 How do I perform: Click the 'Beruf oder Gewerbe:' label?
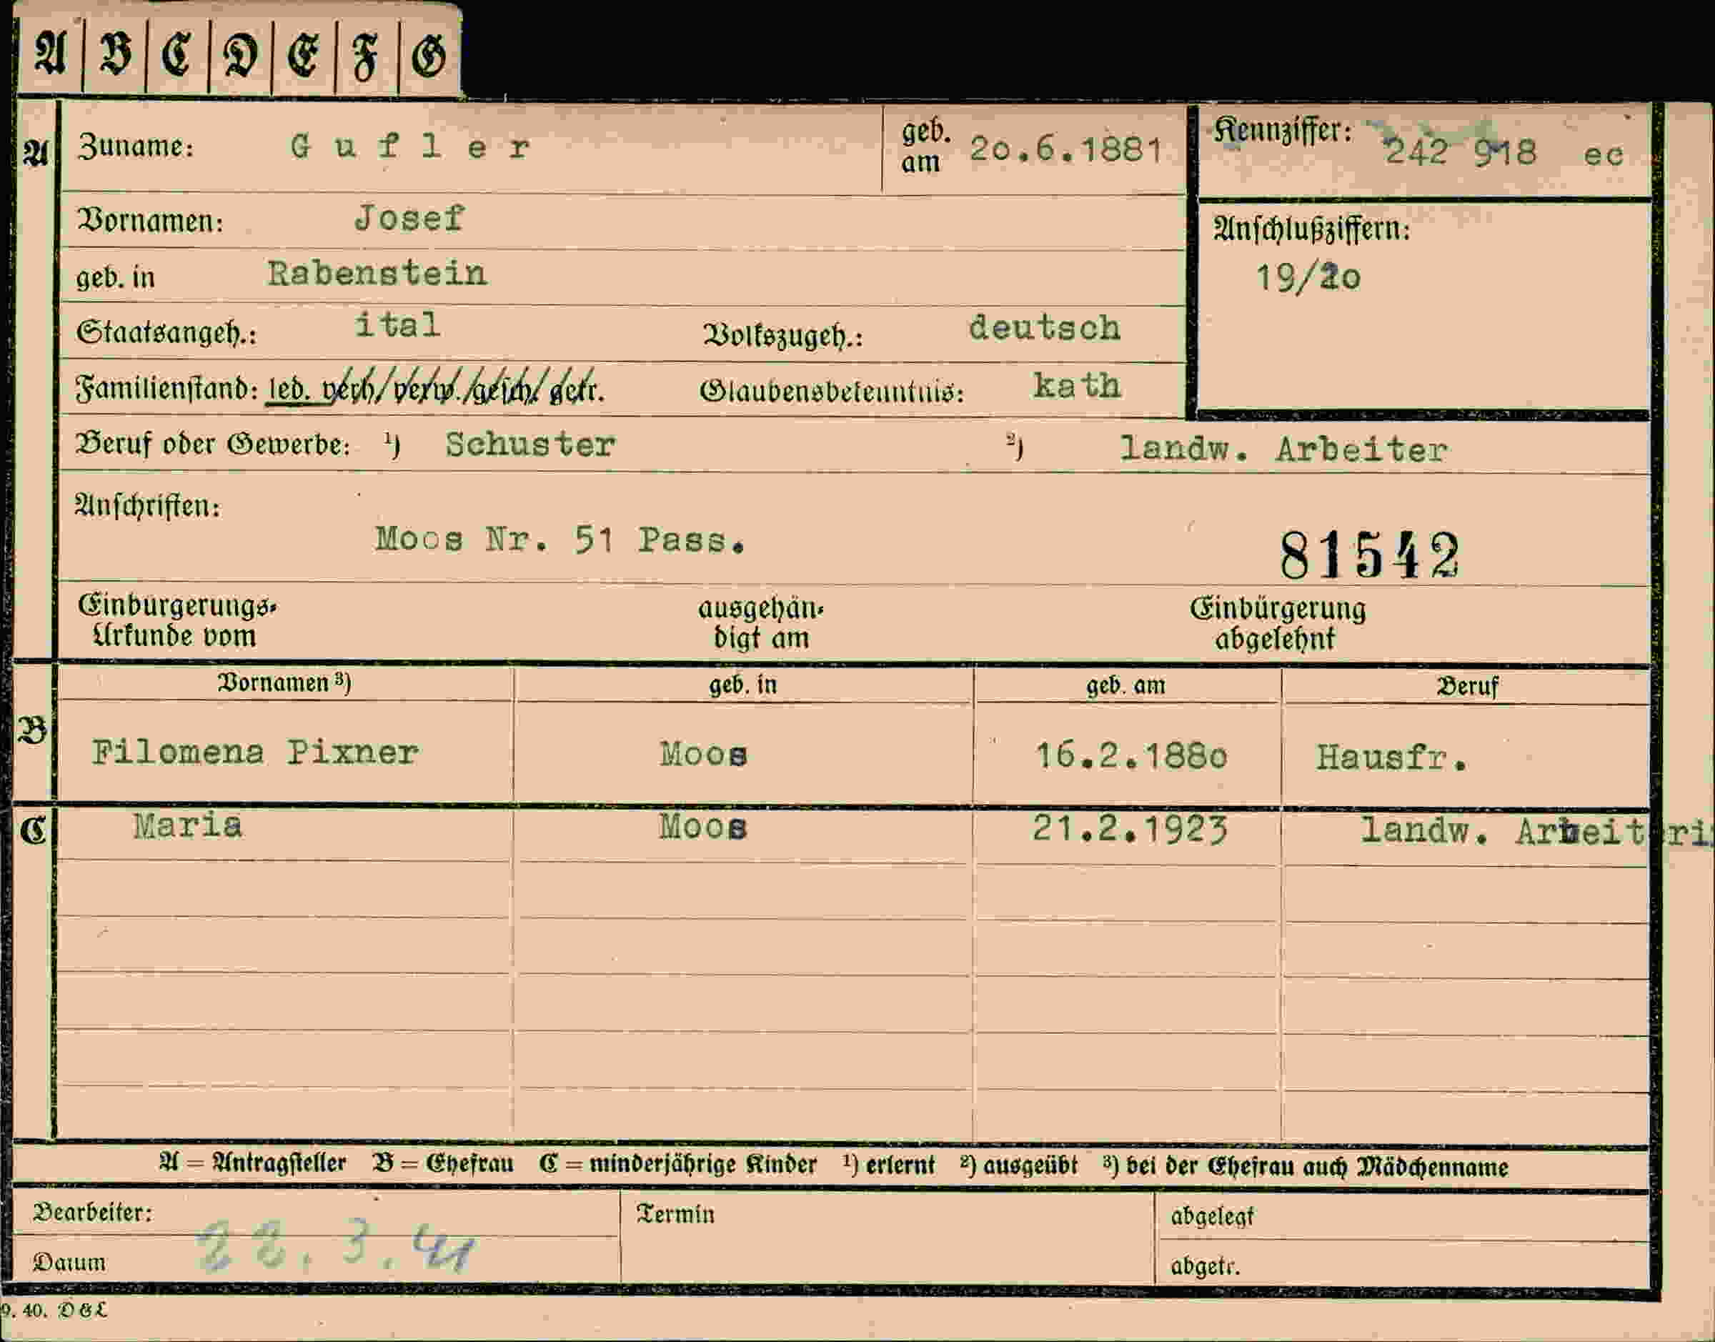[212, 444]
